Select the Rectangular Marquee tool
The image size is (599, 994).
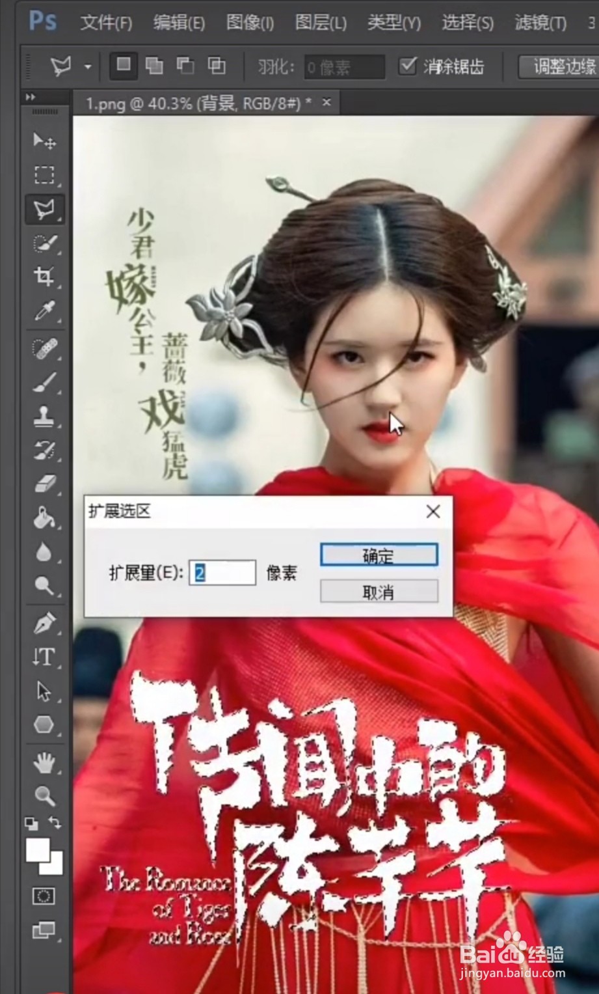tap(44, 175)
